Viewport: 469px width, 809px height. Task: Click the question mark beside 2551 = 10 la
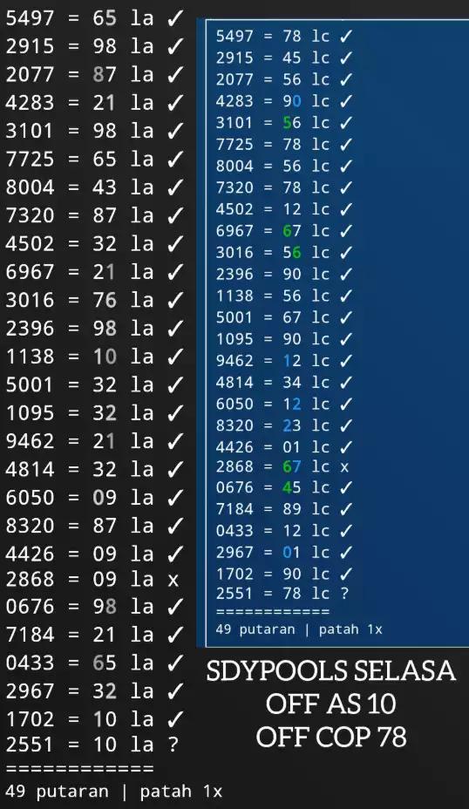click(x=173, y=744)
